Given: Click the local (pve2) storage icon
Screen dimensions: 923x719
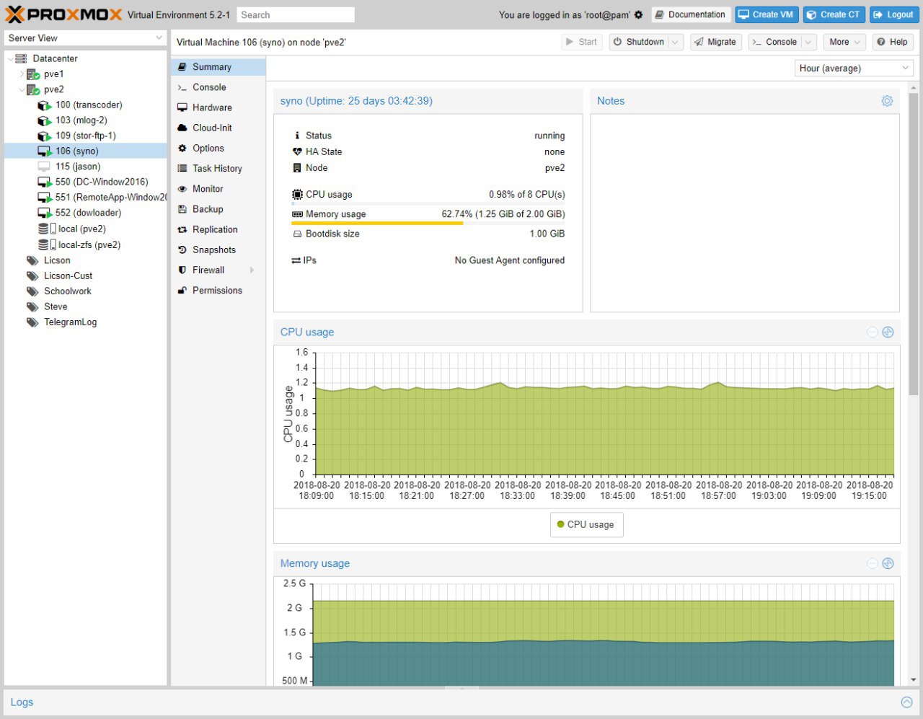Looking at the screenshot, I should pyautogui.click(x=47, y=229).
